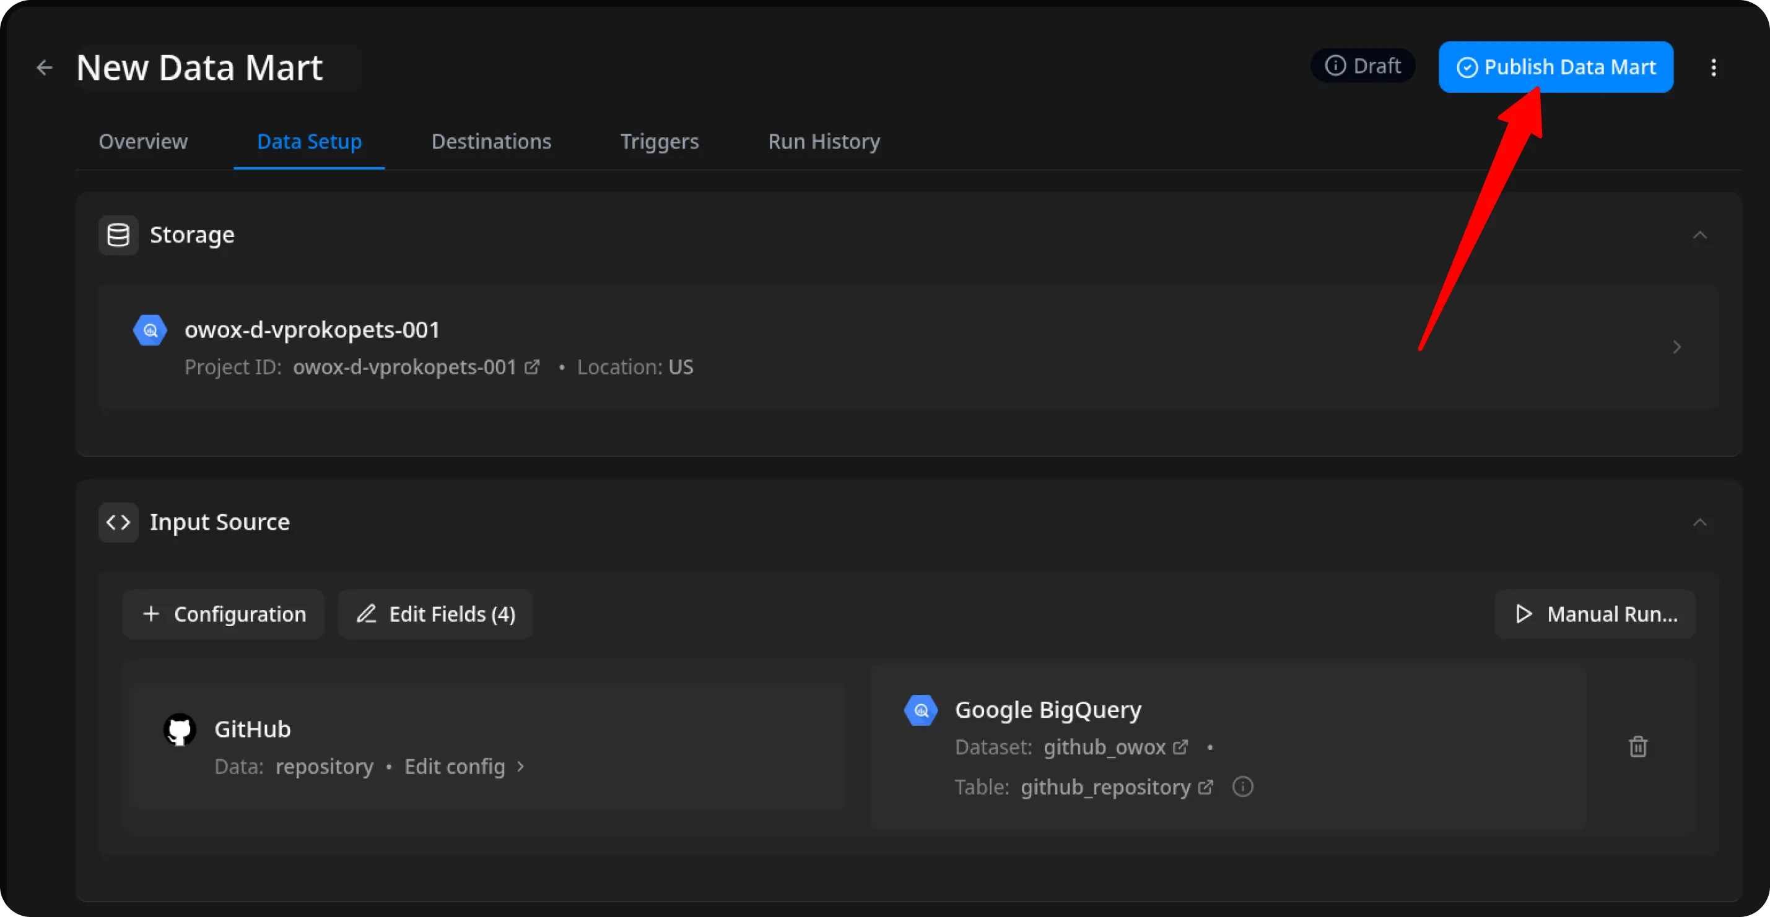The image size is (1770, 917).
Task: Open the Edit config link for GitHub
Action: coord(455,767)
